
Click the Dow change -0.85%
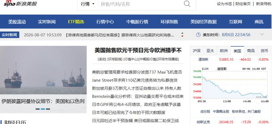[263, 59]
